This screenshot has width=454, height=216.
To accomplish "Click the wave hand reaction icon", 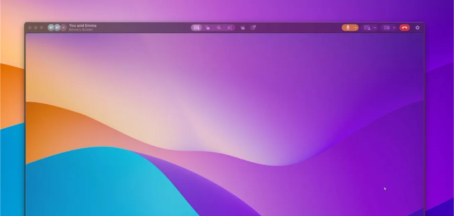I will point(243,28).
